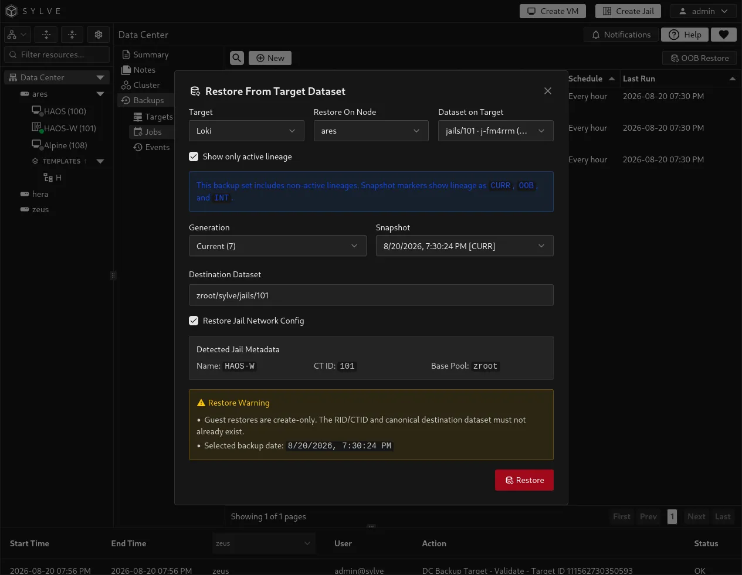Click the Create VM button
Viewport: 742px width, 575px height.
coord(553,11)
